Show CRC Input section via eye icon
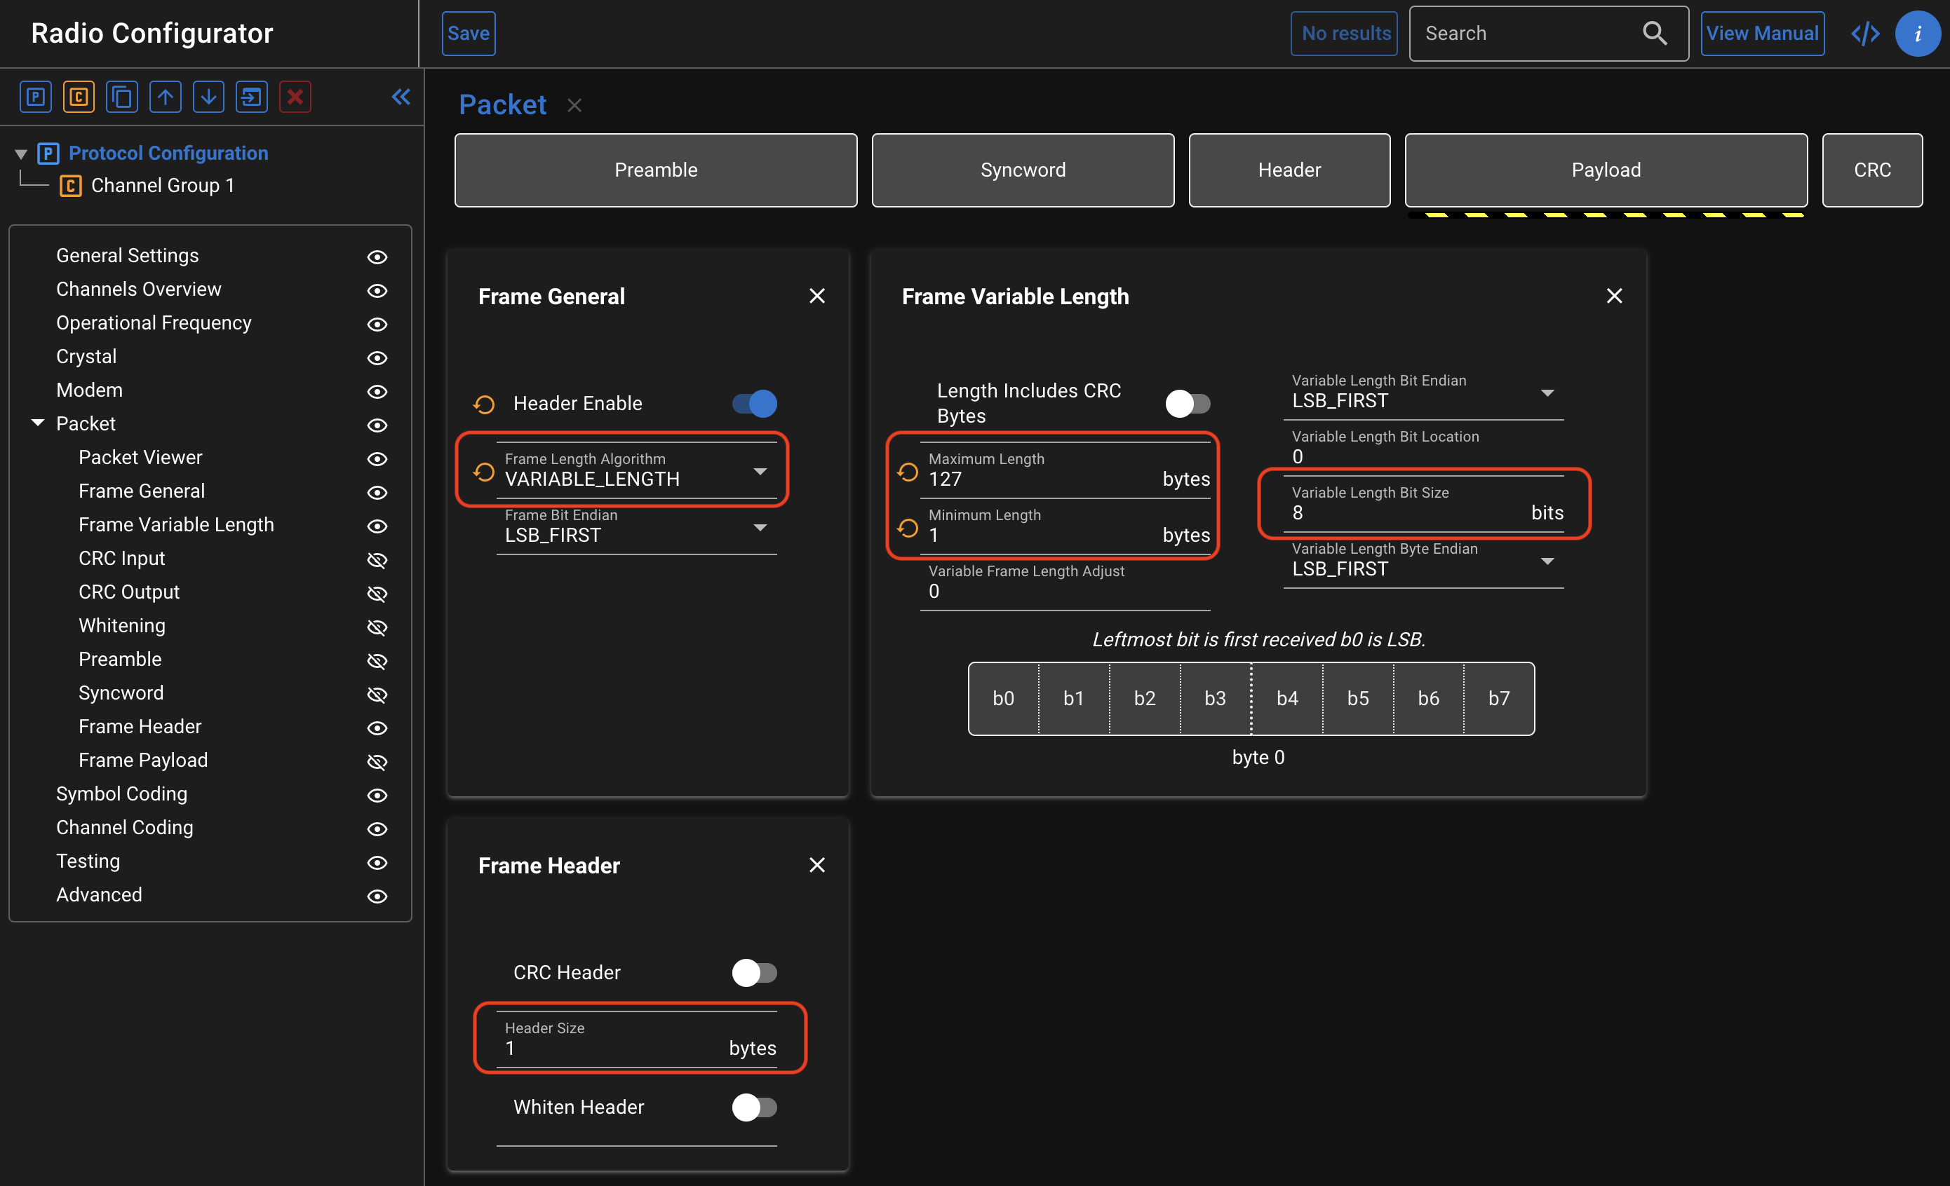This screenshot has width=1950, height=1186. [x=377, y=560]
